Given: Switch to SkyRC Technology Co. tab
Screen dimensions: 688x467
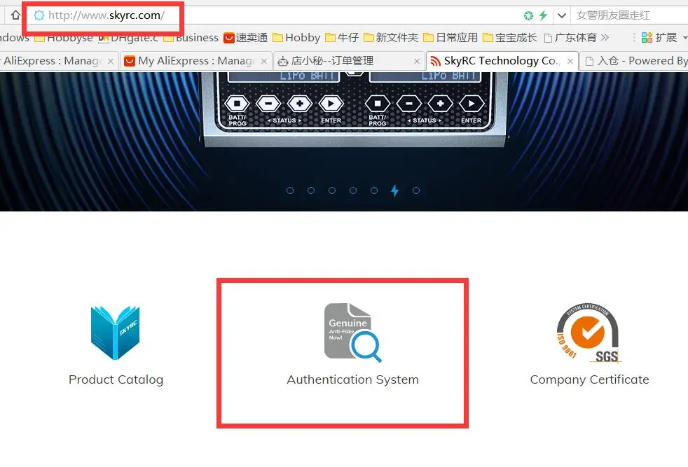Looking at the screenshot, I should pos(502,61).
